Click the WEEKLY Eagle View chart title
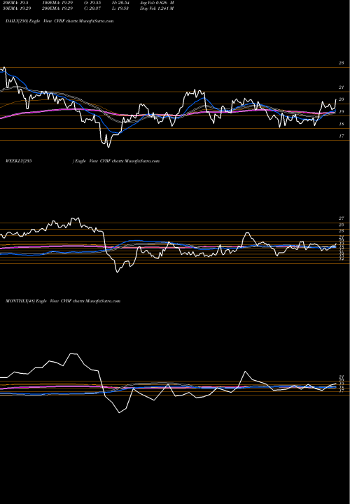 (x=83, y=161)
